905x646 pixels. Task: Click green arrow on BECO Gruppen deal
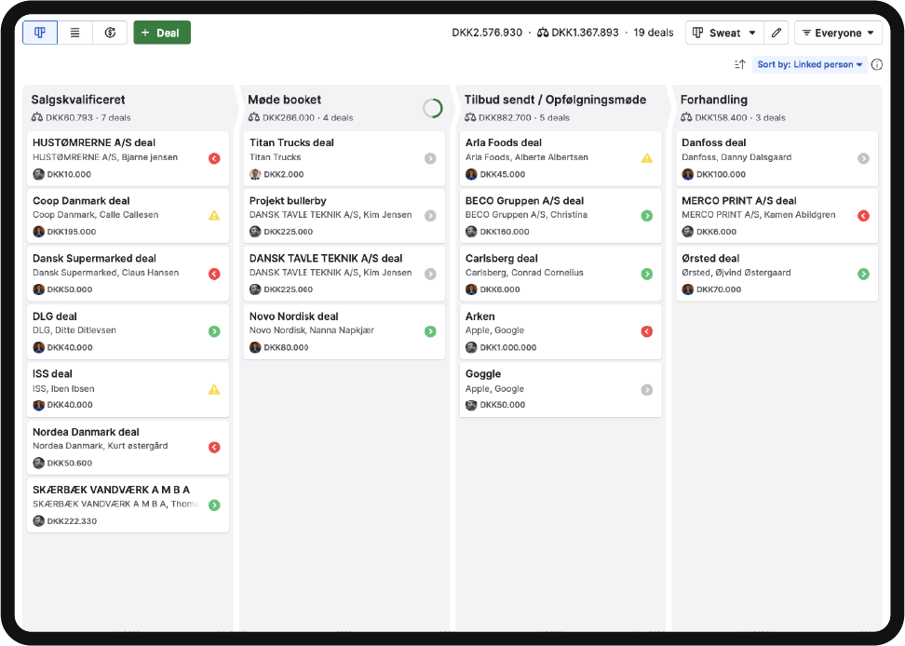[646, 216]
